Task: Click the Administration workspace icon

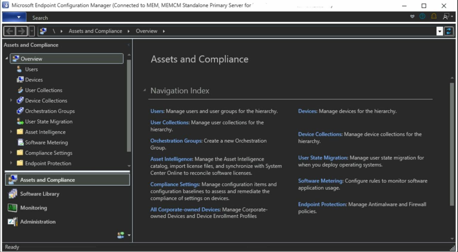Action: point(13,222)
